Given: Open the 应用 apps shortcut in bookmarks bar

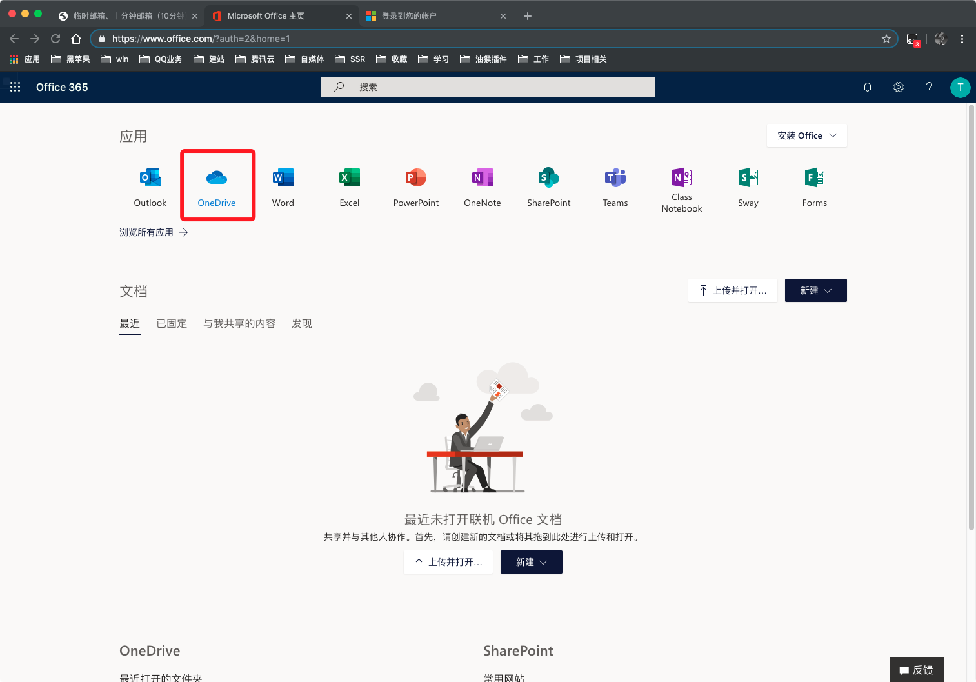Looking at the screenshot, I should 25,59.
